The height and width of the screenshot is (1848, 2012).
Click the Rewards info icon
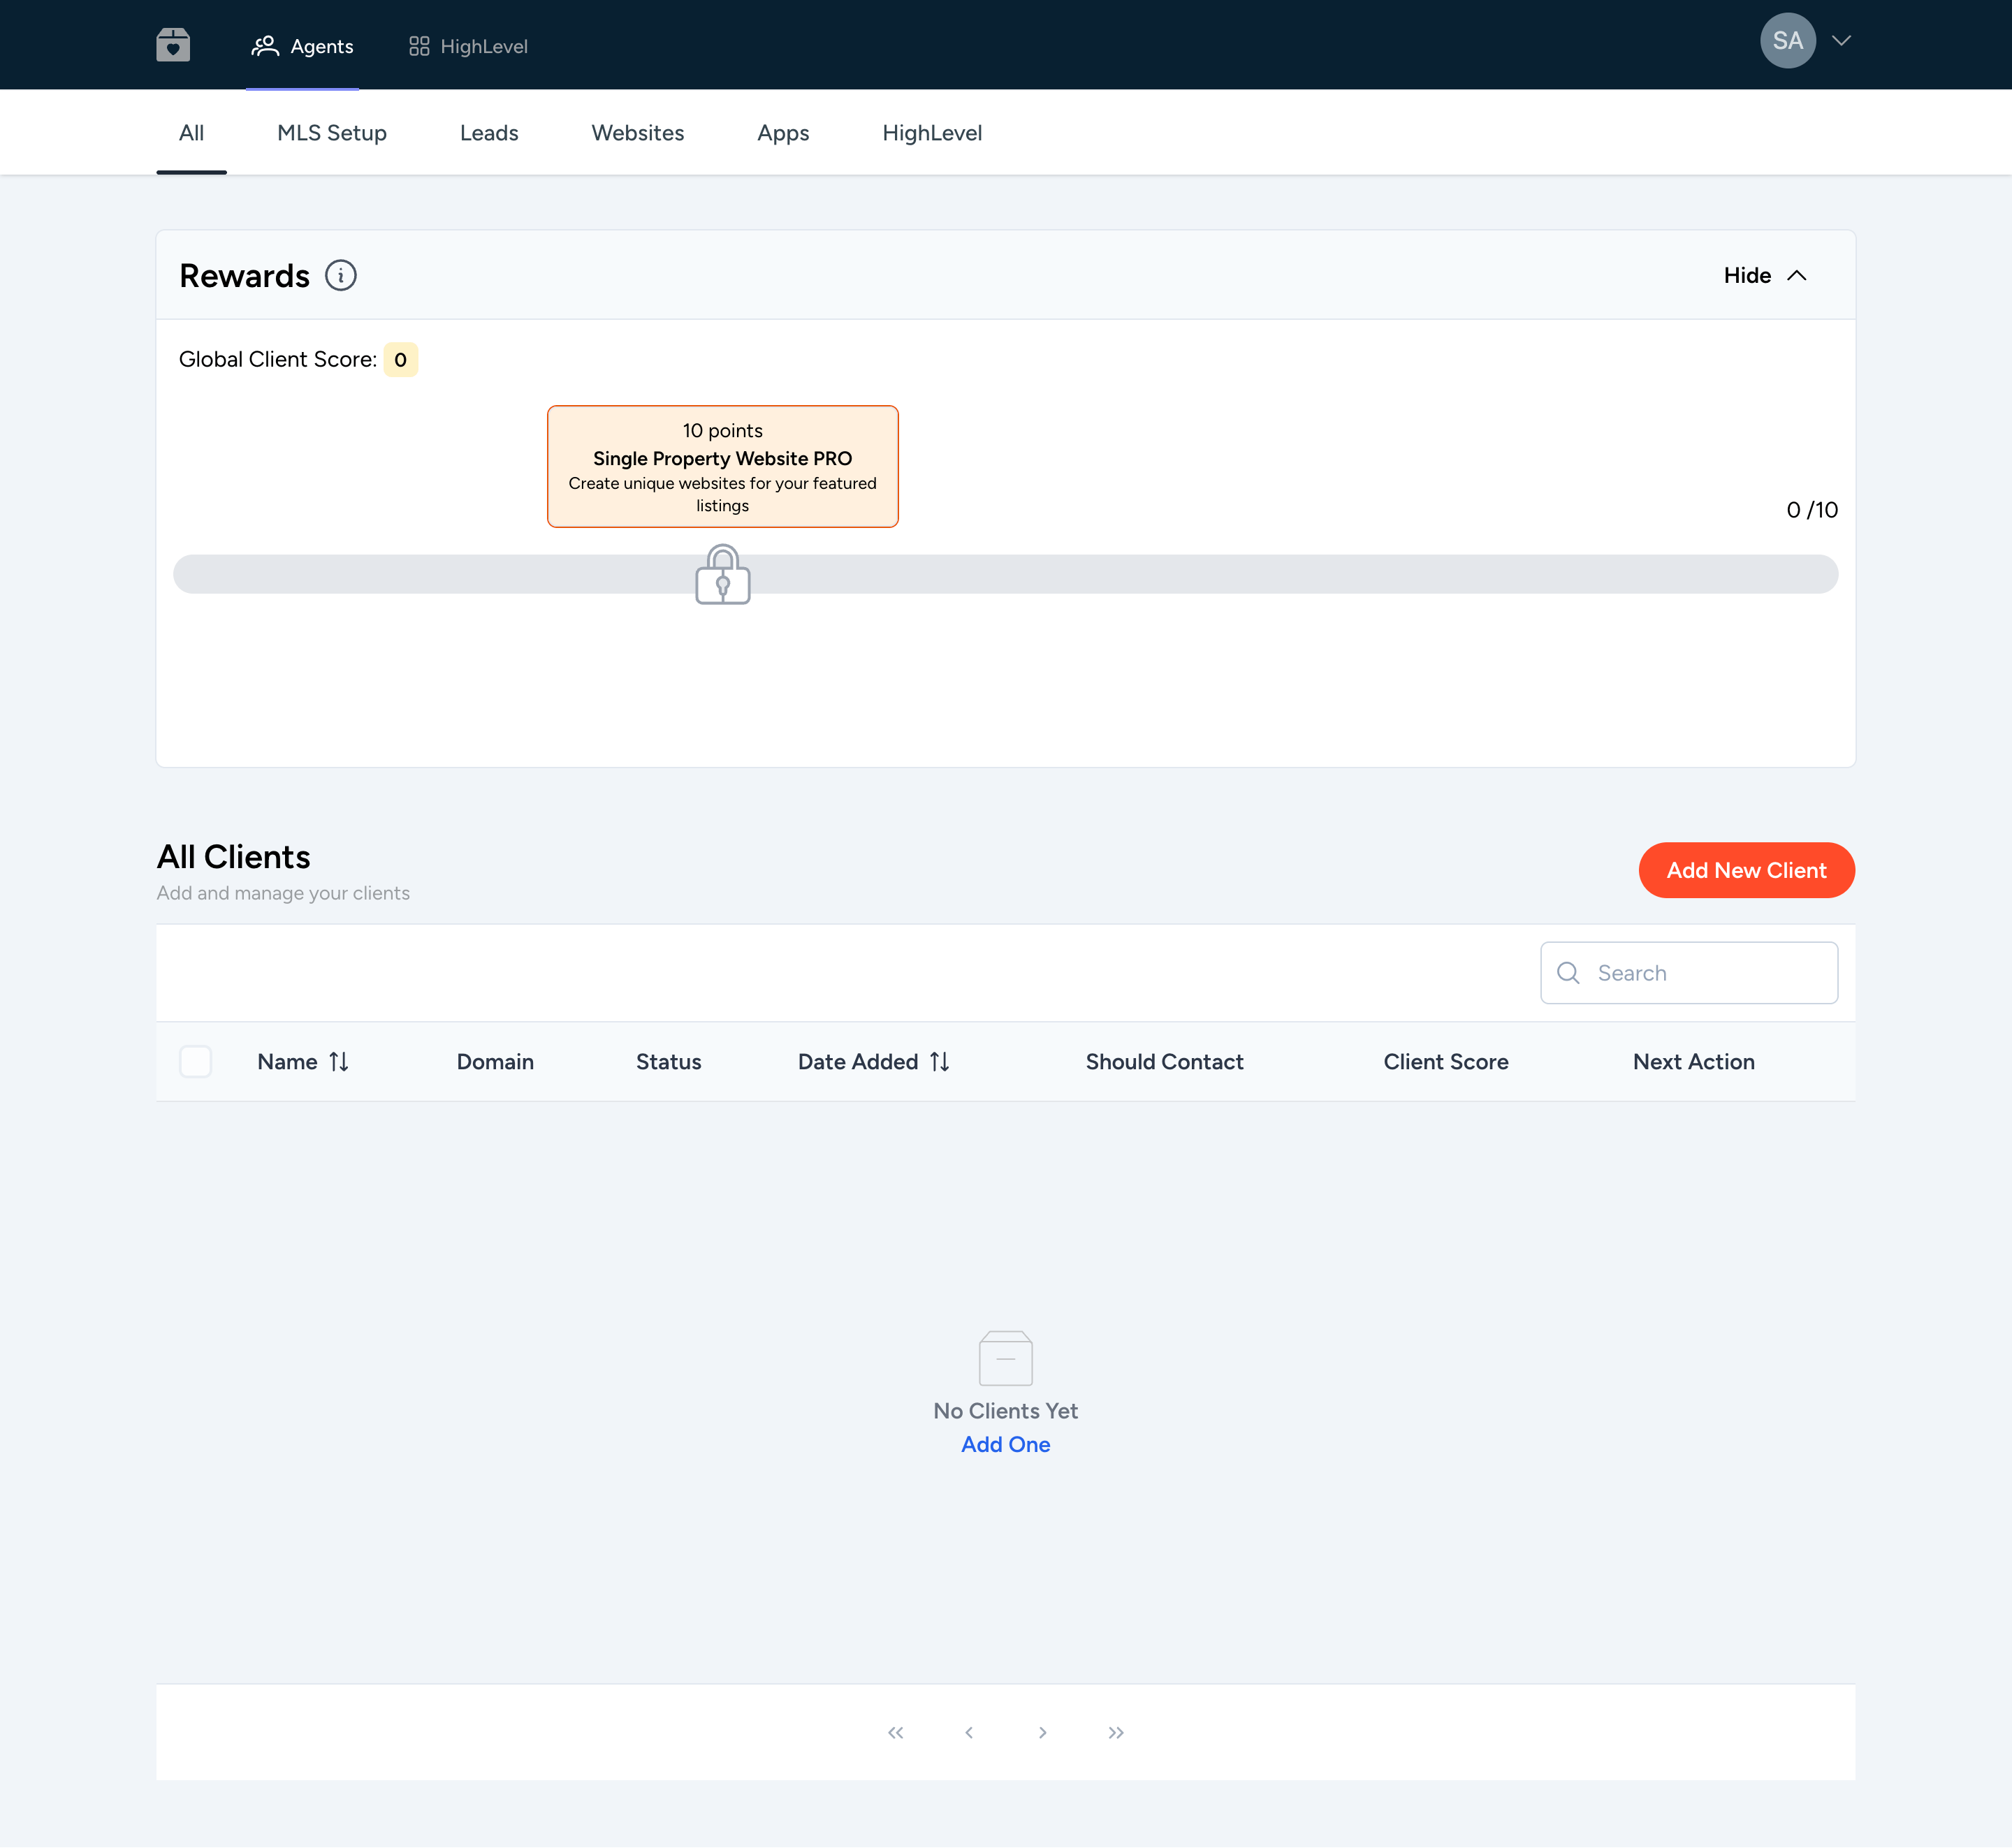click(340, 275)
